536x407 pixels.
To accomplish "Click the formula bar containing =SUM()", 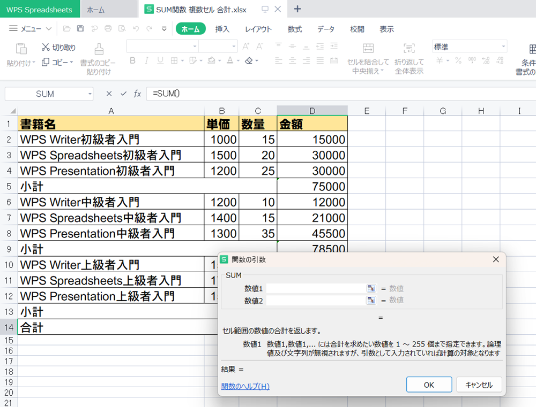I will coord(341,94).
